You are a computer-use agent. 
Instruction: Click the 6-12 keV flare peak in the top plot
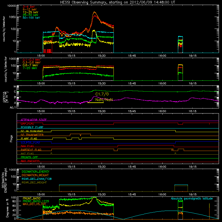click(95, 12)
